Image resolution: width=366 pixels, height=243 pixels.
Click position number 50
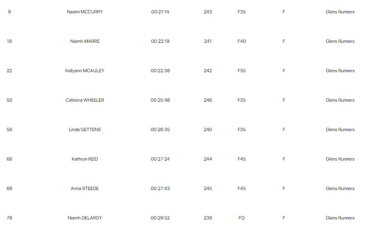9,100
